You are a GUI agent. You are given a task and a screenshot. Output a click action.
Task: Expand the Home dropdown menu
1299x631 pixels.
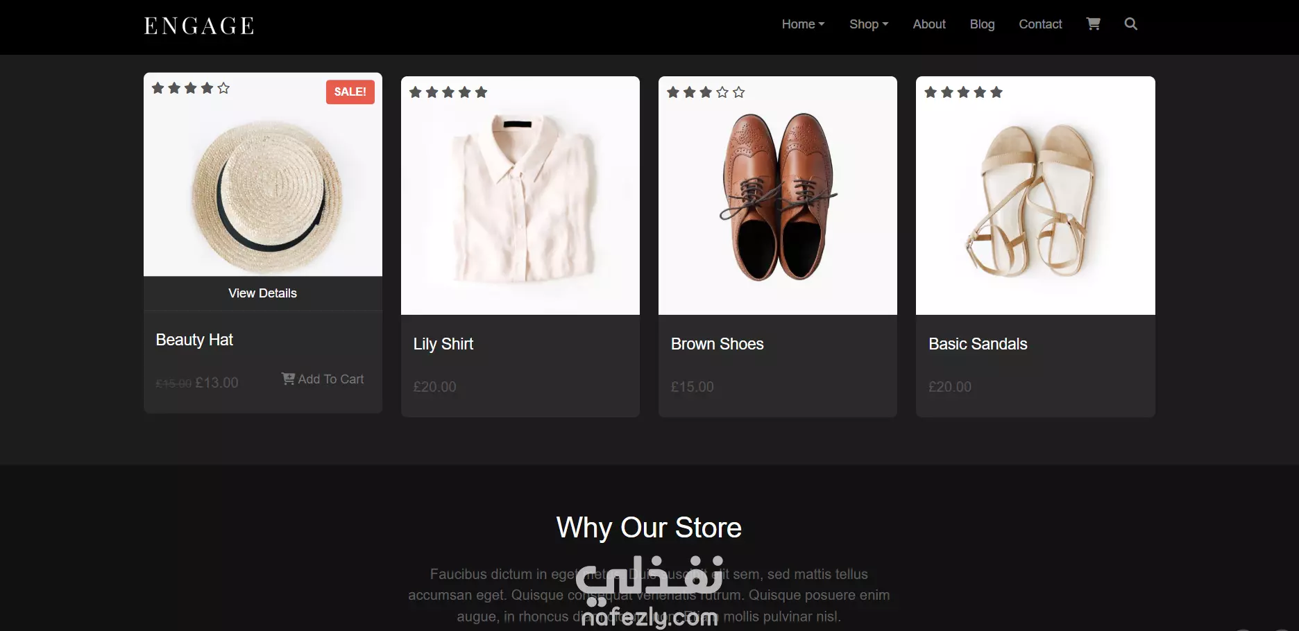tap(803, 24)
